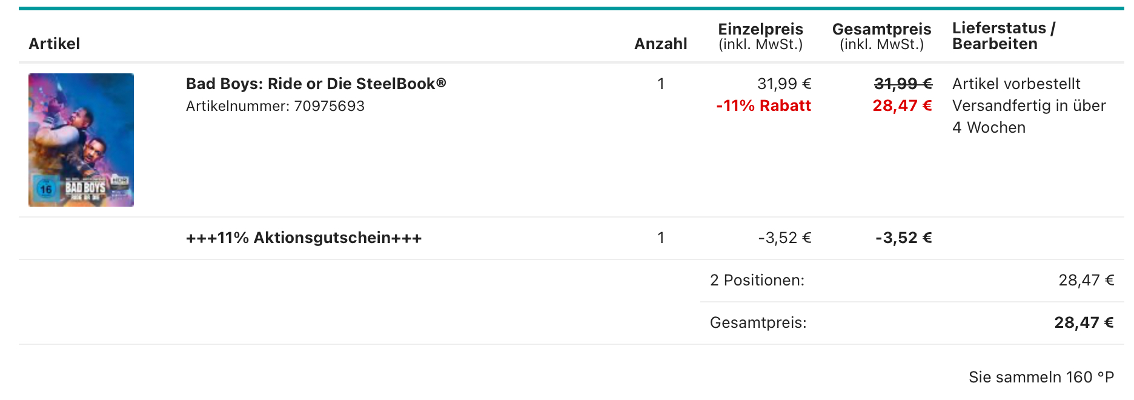Click the 2 Positionen label
The height and width of the screenshot is (400, 1134).
coord(757,280)
